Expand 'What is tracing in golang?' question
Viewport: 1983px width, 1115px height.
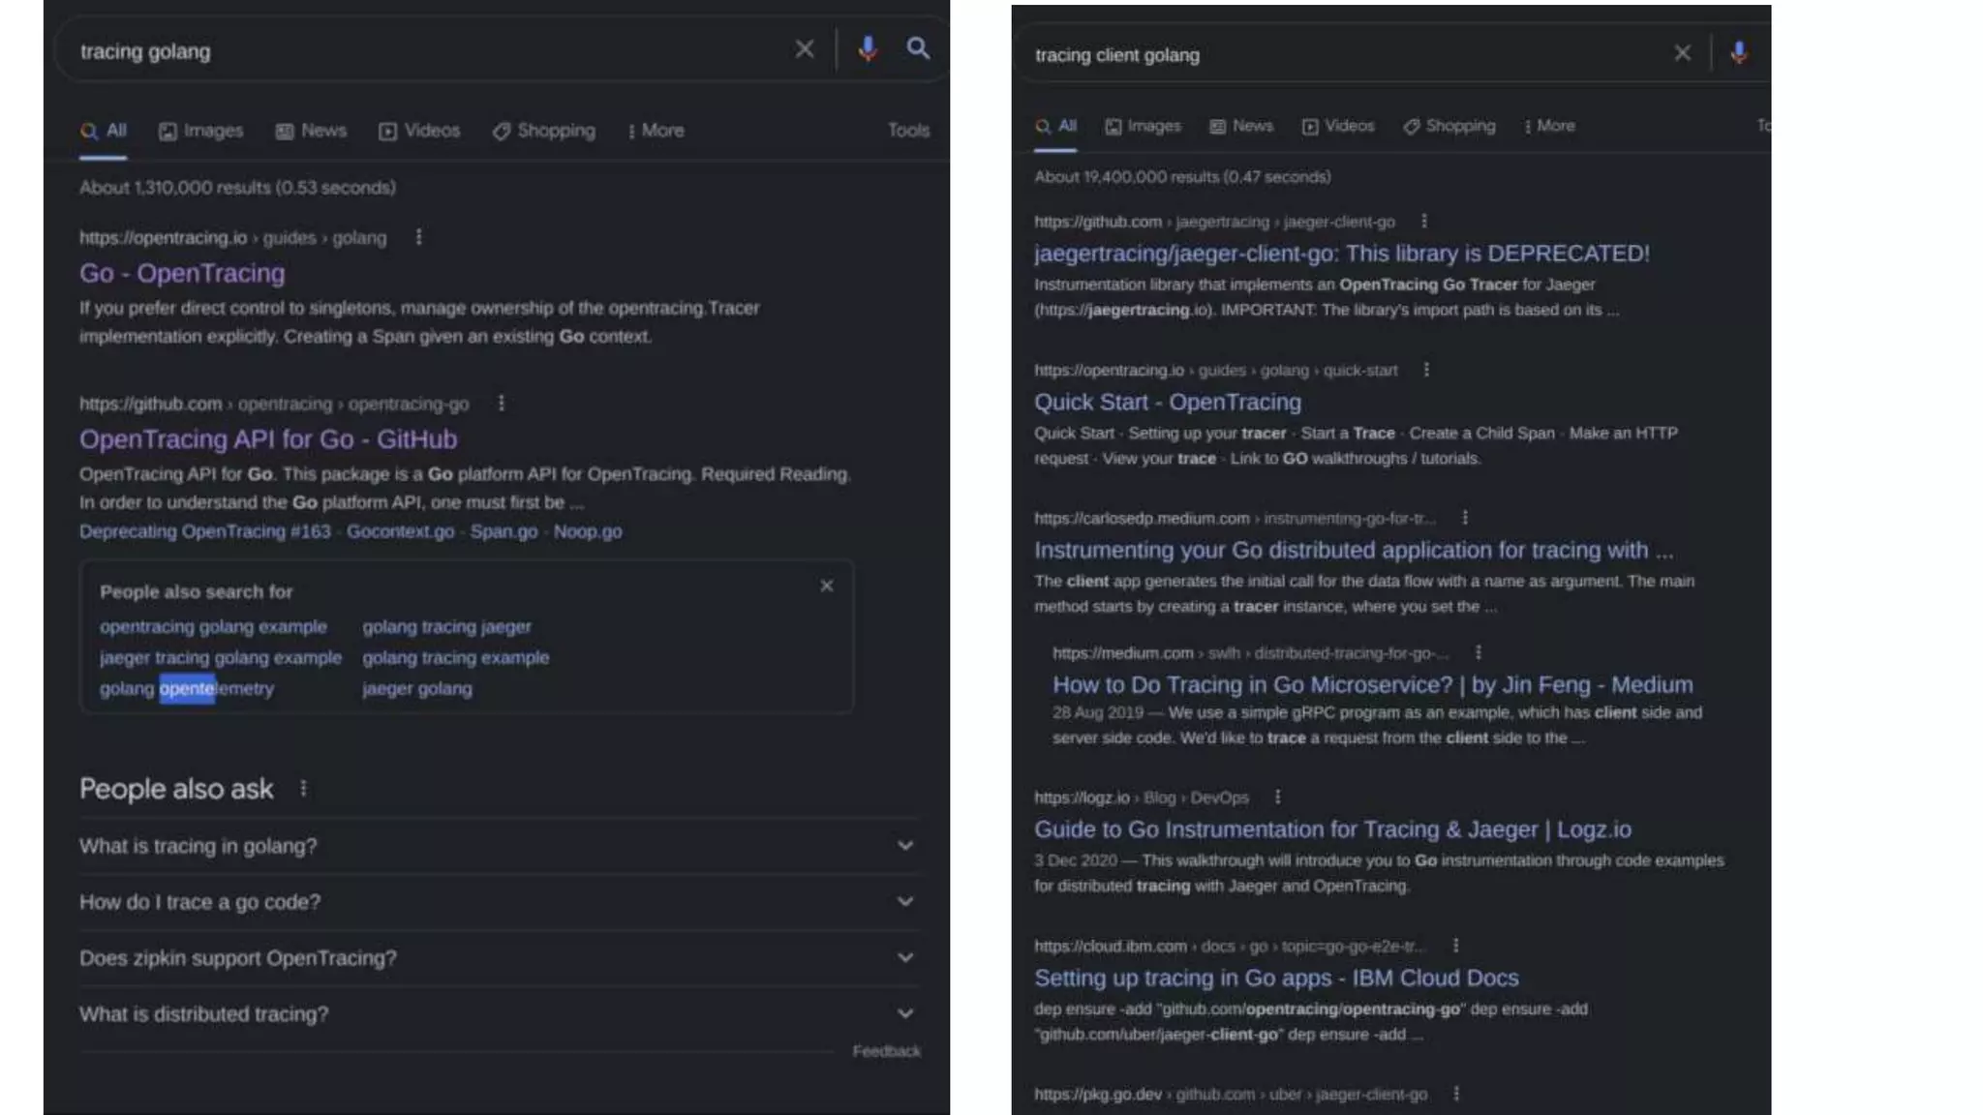point(904,846)
